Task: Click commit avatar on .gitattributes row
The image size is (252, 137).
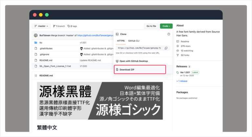Action: coord(81,49)
